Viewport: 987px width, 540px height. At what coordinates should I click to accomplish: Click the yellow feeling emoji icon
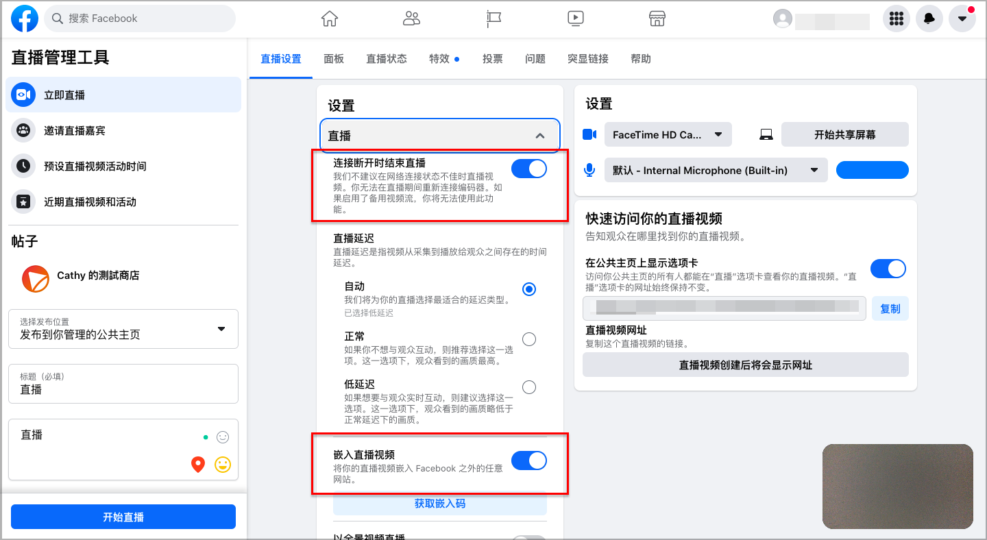point(223,465)
